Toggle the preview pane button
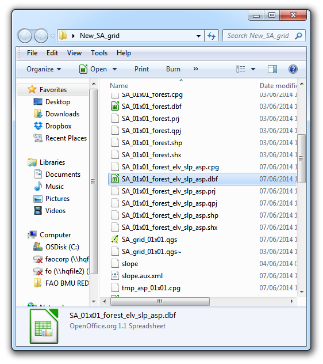Viewport: 323px width, 364px height. click(272, 69)
